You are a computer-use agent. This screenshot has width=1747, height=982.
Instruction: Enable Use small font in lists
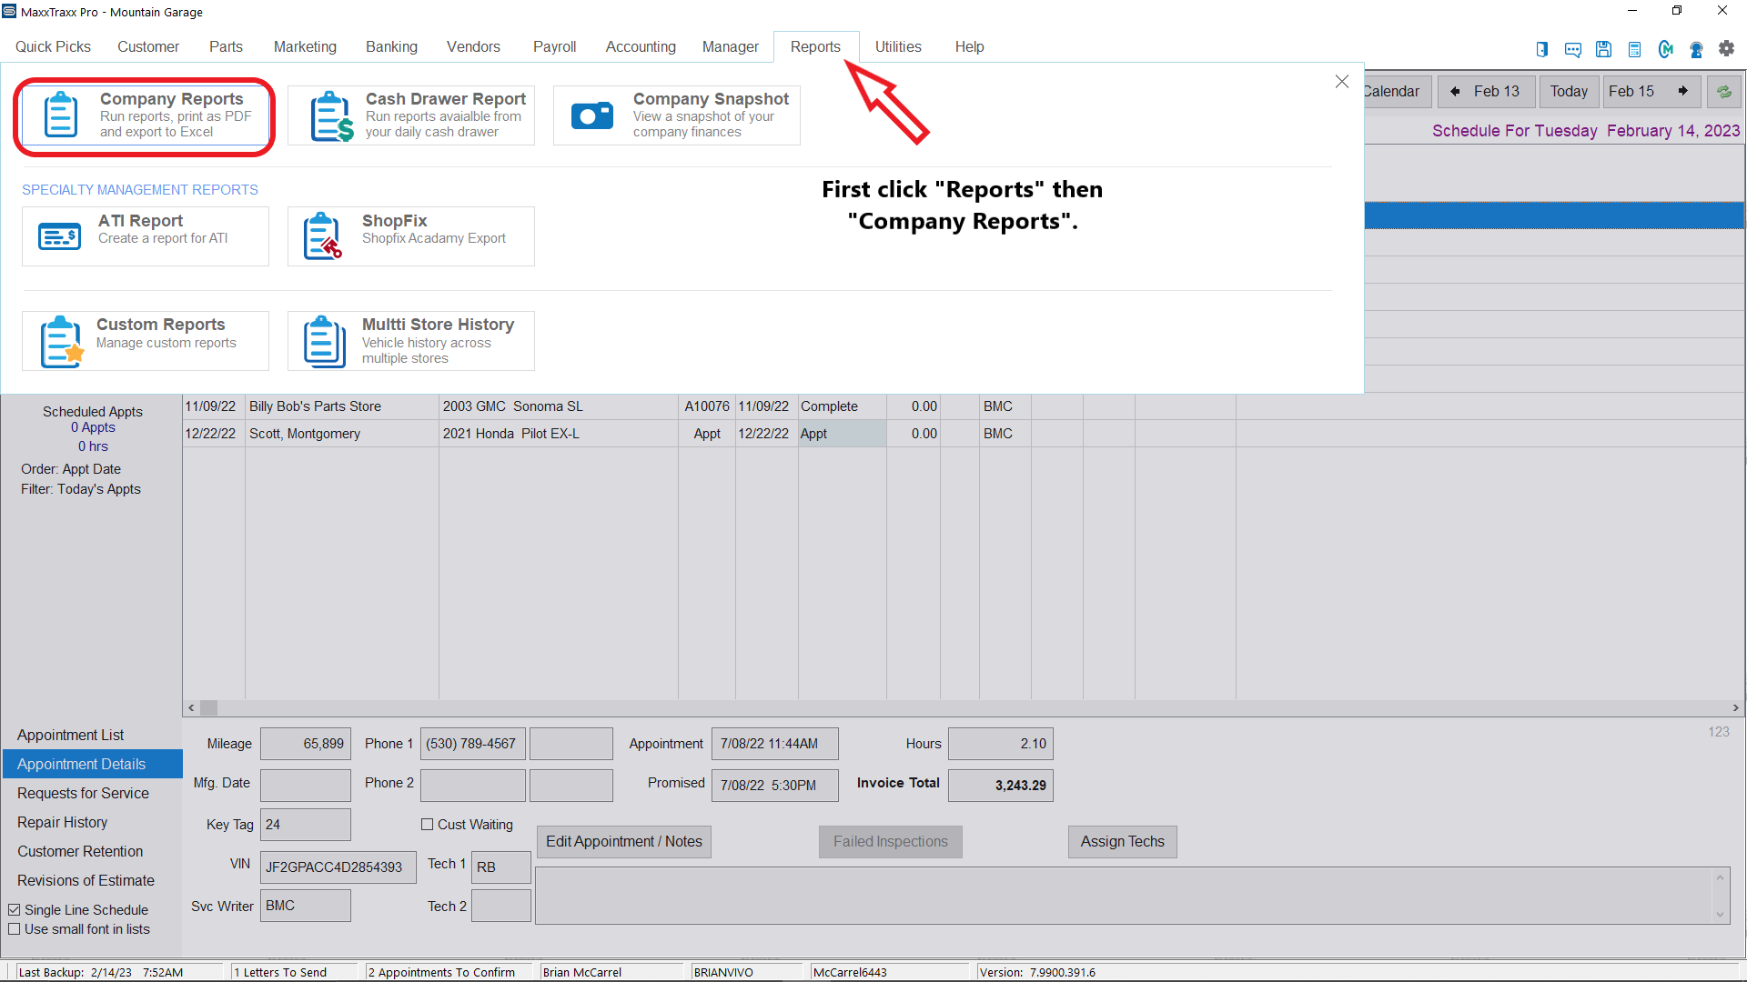pos(15,929)
